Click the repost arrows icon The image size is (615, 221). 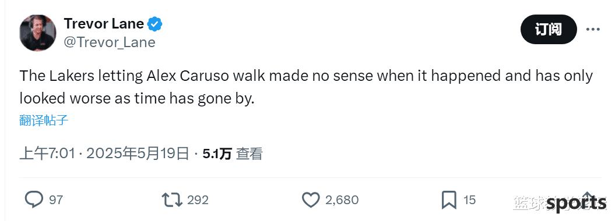(172, 200)
